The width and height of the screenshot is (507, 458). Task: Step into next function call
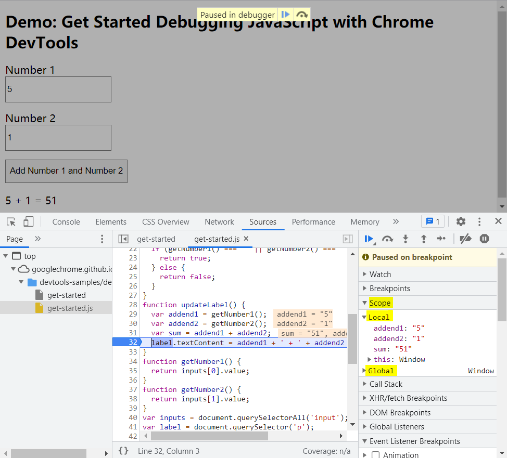coord(405,239)
